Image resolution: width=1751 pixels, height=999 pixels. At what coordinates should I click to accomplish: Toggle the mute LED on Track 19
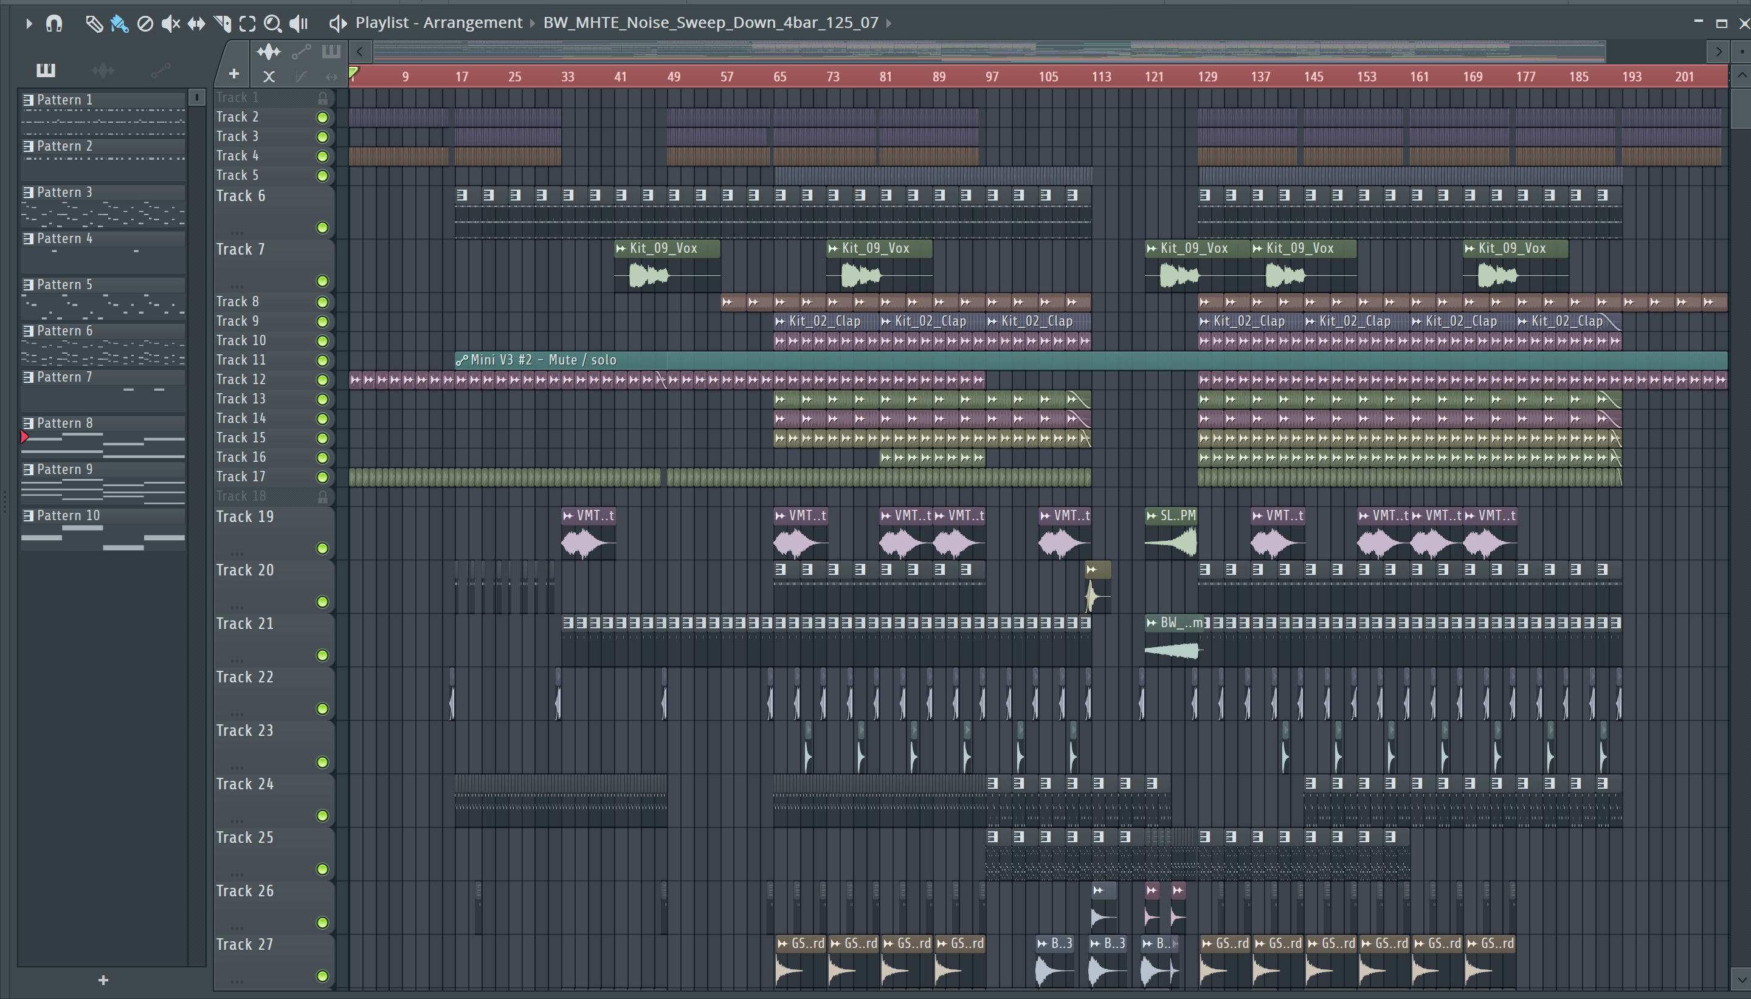(x=322, y=548)
